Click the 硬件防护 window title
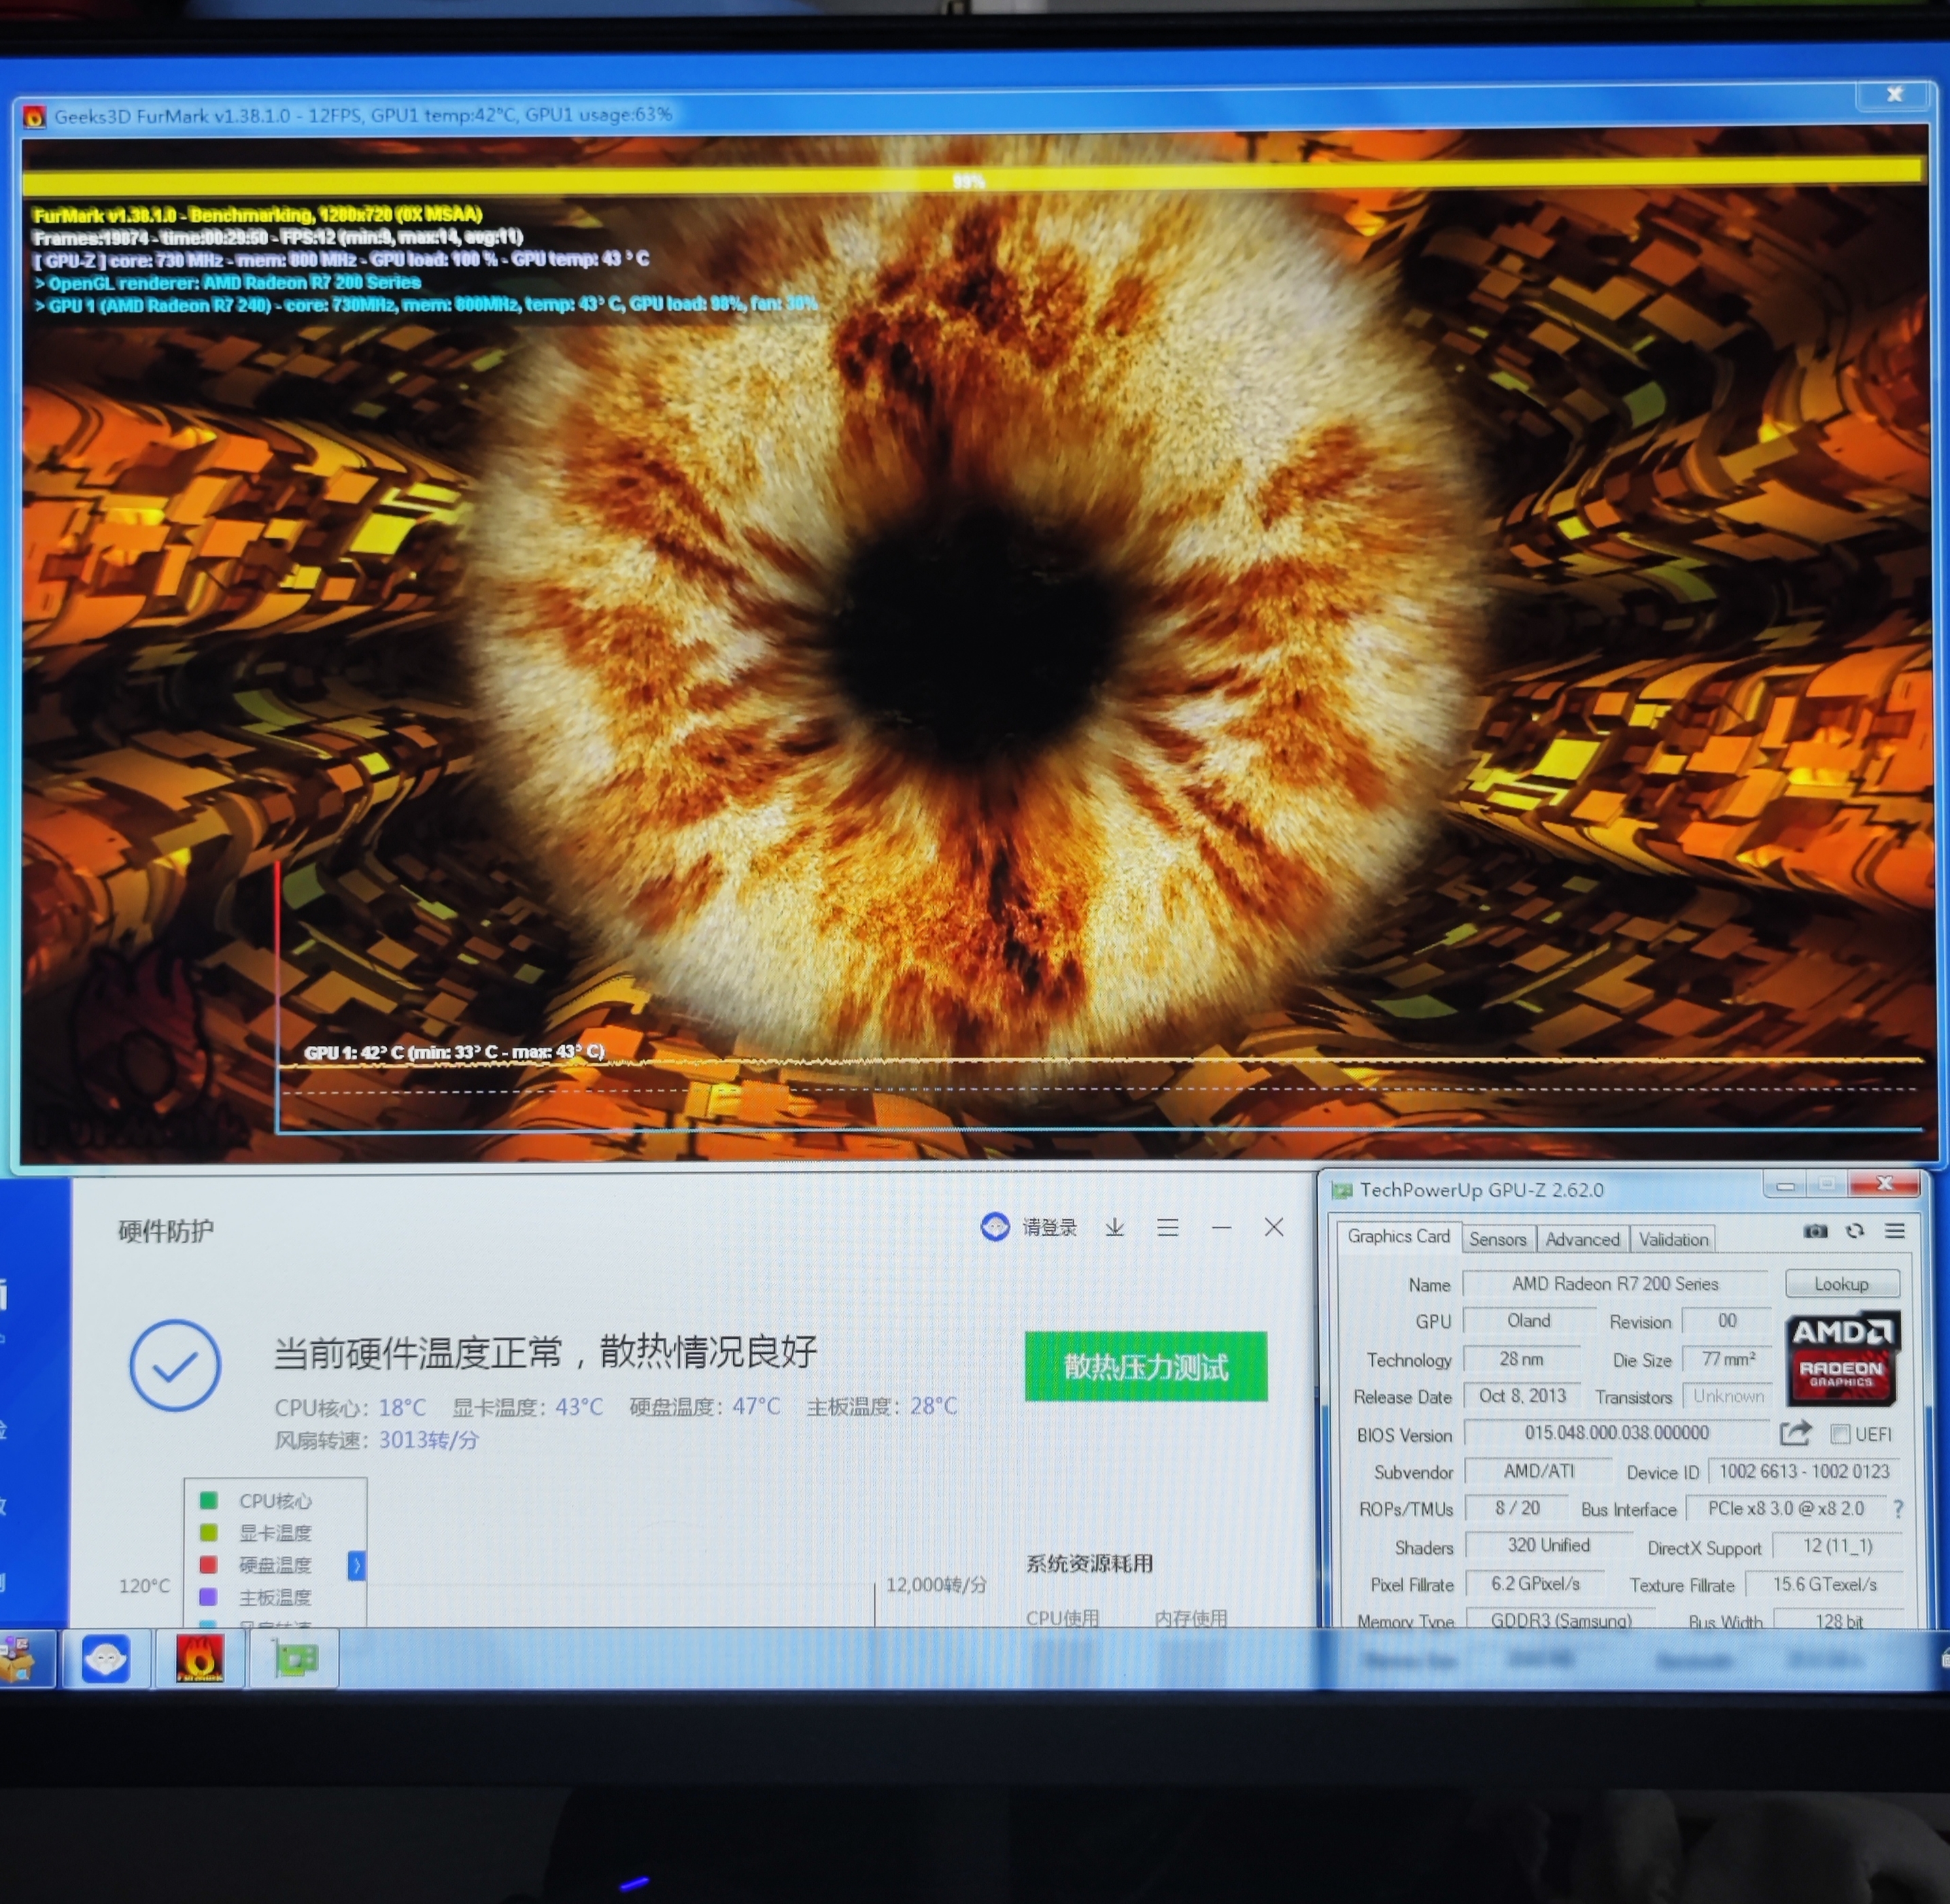1950x1904 pixels. tap(166, 1231)
